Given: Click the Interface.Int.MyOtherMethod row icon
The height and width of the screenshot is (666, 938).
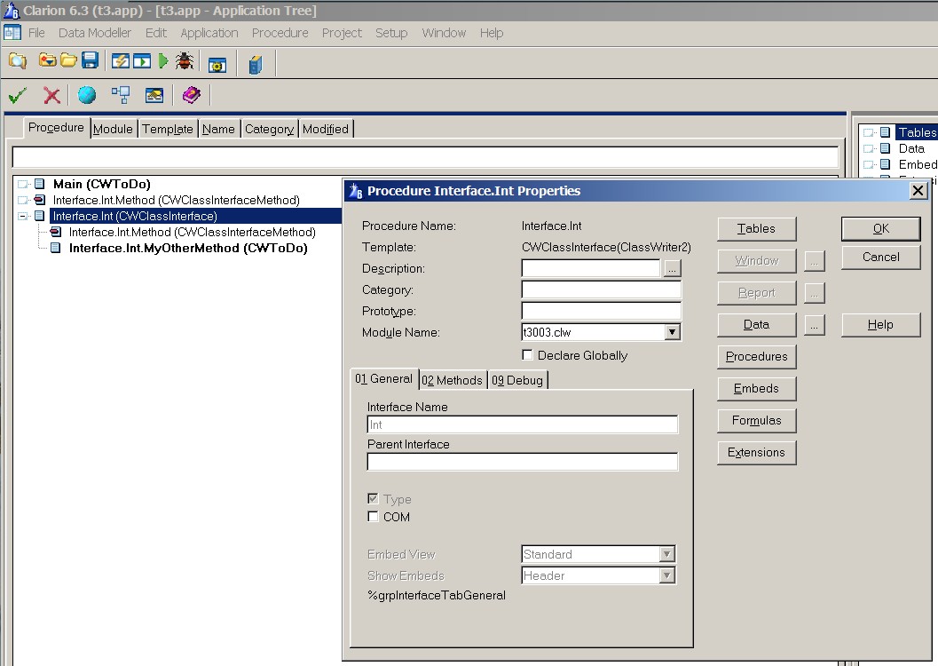Looking at the screenshot, I should [56, 248].
